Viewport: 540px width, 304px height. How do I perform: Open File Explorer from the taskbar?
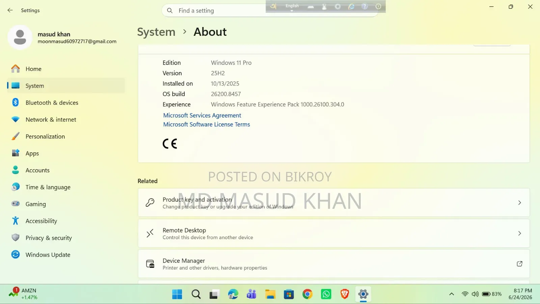(270, 295)
